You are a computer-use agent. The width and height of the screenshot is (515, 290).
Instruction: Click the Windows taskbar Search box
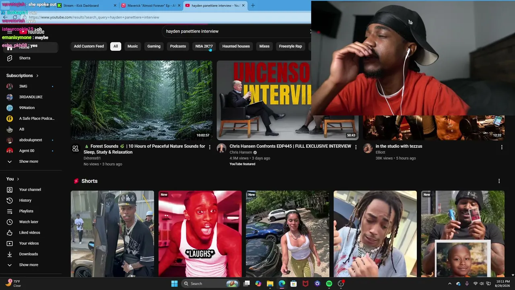point(210,284)
